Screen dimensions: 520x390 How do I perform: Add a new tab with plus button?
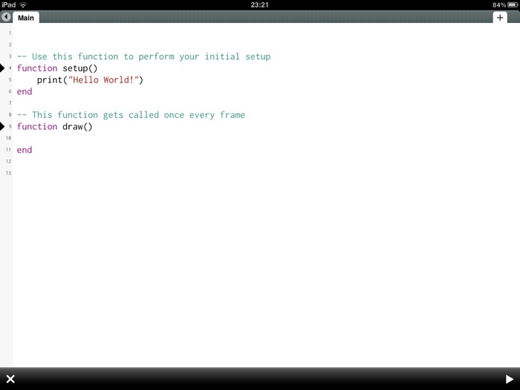pyautogui.click(x=501, y=18)
